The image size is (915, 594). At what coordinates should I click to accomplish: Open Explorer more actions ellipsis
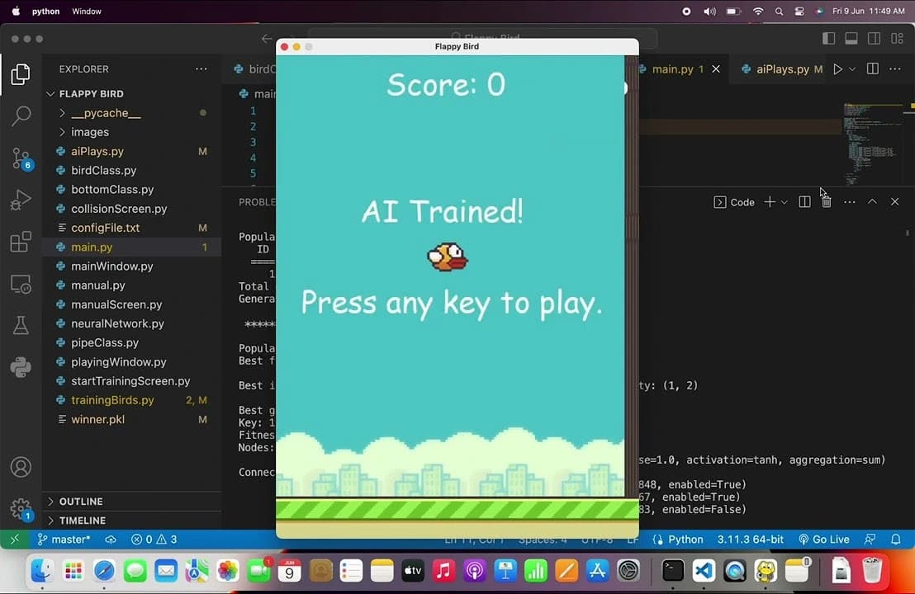click(201, 68)
